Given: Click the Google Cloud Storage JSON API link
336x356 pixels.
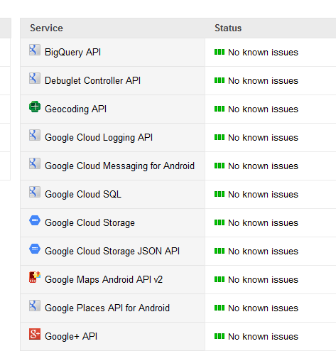Looking at the screenshot, I should click(112, 252).
